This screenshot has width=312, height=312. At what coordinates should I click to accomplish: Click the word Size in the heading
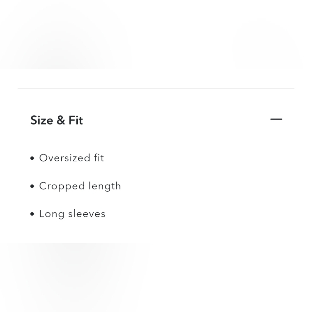[x=41, y=120]
